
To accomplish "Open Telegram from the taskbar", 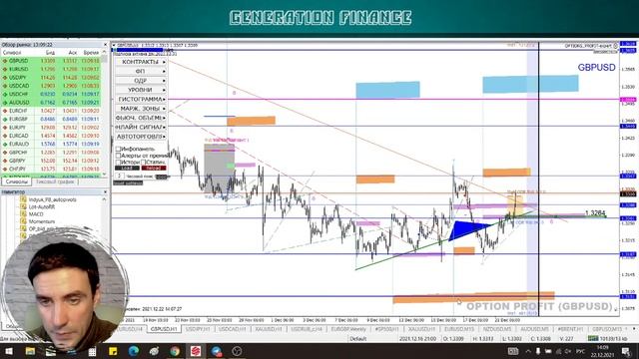I will [x=217, y=351].
